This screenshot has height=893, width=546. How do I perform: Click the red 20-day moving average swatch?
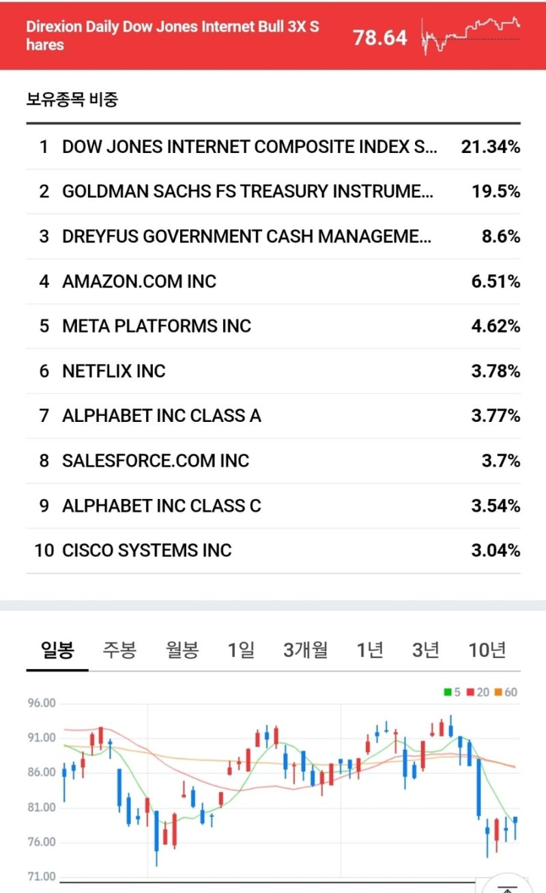pyautogui.click(x=471, y=692)
